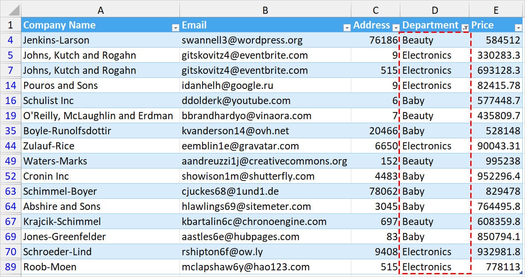Open the Email column filter dropdown
The height and width of the screenshot is (277, 525).
click(346, 27)
